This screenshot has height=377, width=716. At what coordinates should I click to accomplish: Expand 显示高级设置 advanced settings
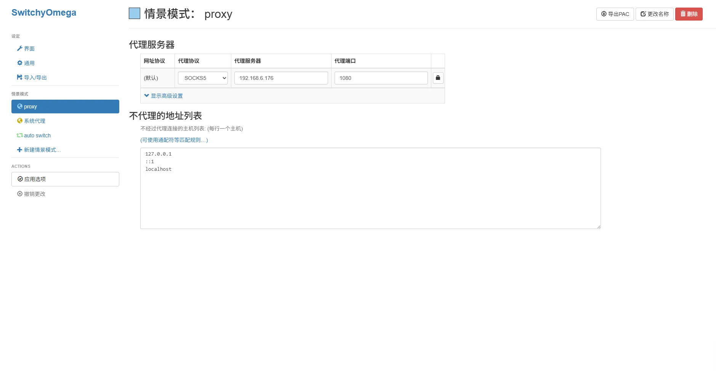(163, 96)
